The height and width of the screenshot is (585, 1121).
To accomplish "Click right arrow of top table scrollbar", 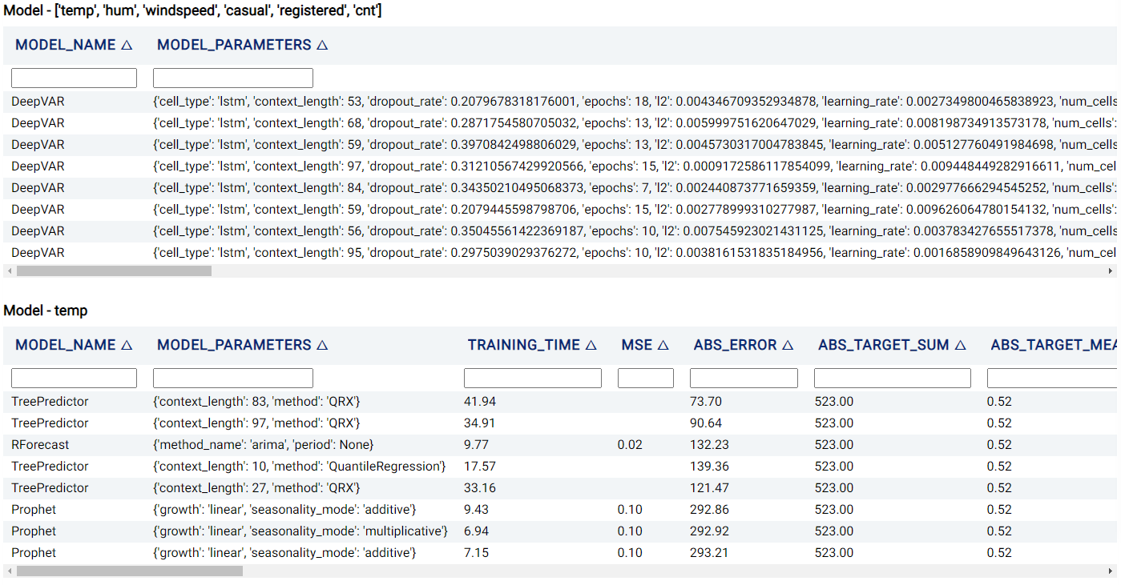I will coord(1111,271).
